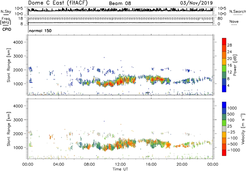Click the '04:00' time tick label
246x171 pixels.
(x=58, y=165)
